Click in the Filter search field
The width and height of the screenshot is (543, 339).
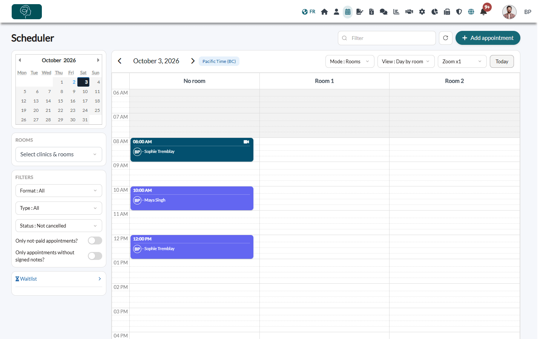pyautogui.click(x=387, y=38)
